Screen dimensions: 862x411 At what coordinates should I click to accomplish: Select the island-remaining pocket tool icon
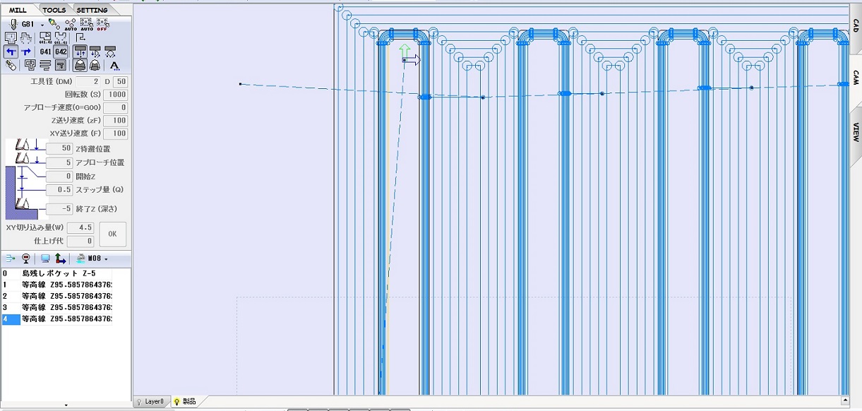click(30, 66)
